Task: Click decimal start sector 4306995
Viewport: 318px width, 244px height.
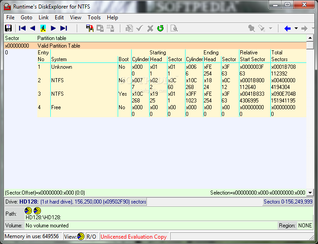Action: tap(249, 101)
